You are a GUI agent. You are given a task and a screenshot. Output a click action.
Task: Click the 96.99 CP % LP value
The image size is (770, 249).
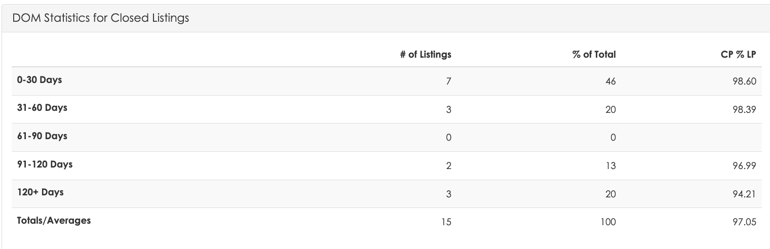pyautogui.click(x=744, y=165)
